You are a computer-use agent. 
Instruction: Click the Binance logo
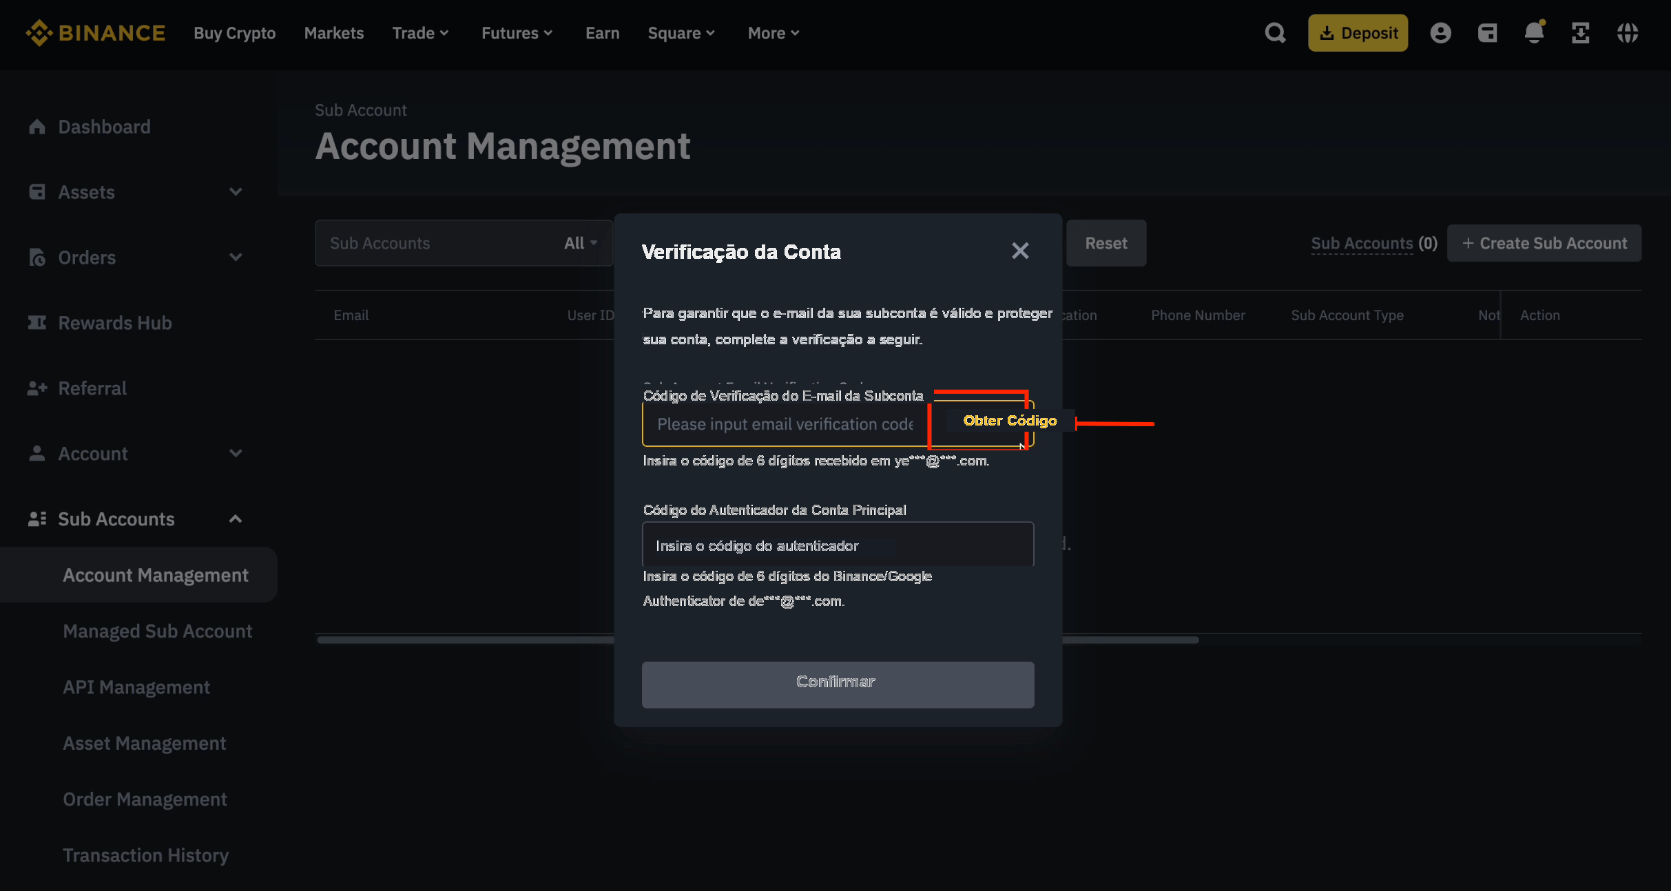coord(95,33)
